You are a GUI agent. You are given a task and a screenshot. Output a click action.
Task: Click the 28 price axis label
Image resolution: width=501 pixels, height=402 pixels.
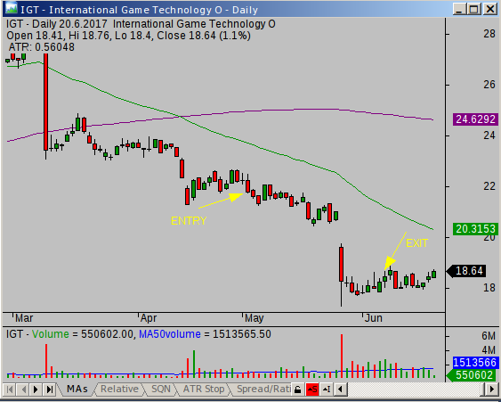(x=489, y=34)
